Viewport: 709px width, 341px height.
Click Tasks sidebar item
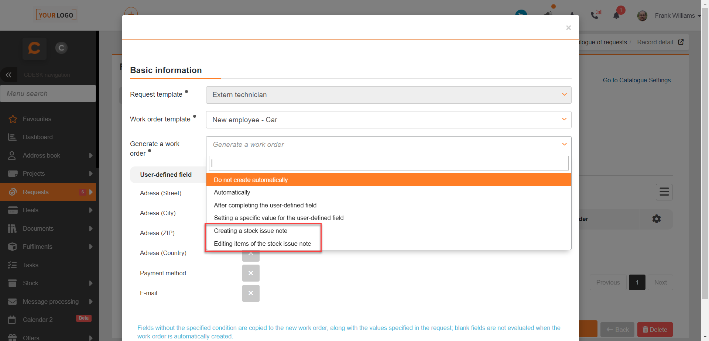click(x=48, y=265)
